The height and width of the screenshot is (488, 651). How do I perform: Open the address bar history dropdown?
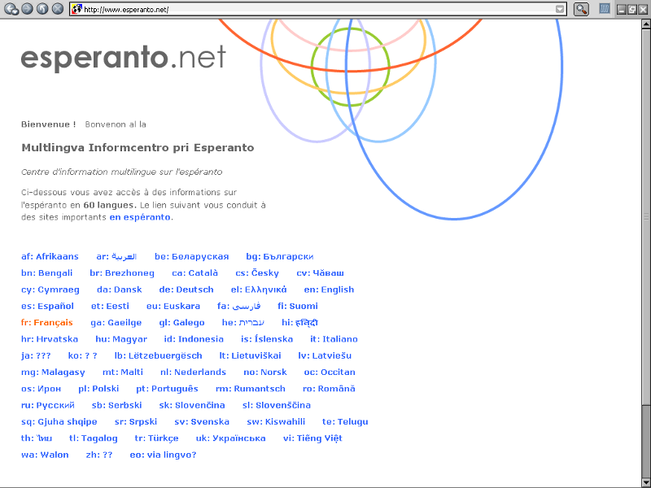click(560, 9)
